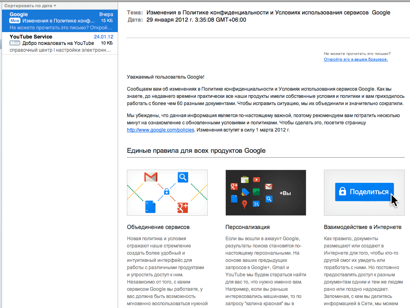Image resolution: width=410 pixels, height=308 pixels.
Task: Open the sort by date dropdown
Action: pos(30,6)
